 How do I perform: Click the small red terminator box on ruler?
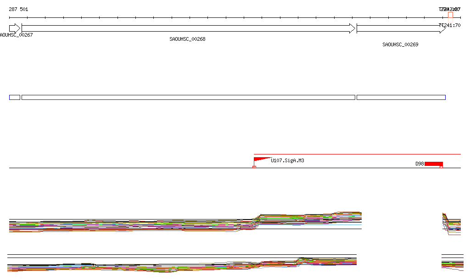pyautogui.click(x=450, y=15)
